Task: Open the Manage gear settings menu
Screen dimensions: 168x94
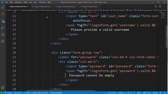Action: click(x=3, y=88)
